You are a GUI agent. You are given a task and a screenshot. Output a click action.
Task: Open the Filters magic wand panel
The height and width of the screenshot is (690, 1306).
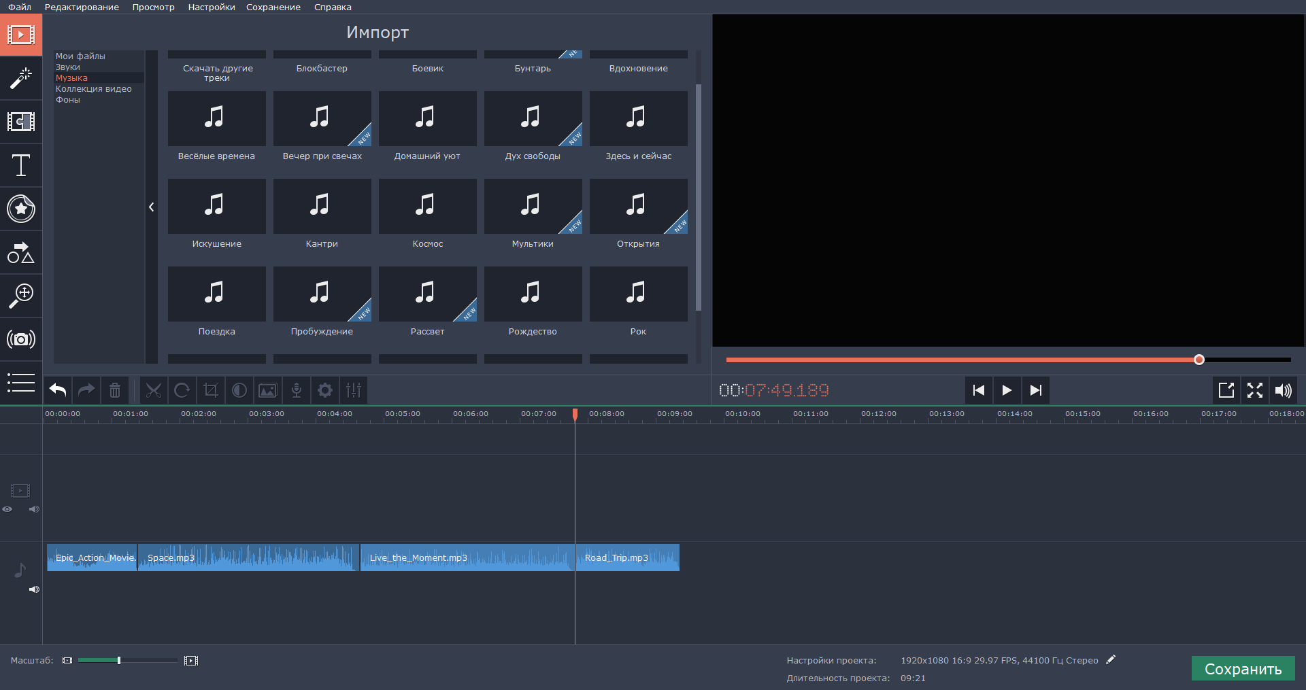(21, 78)
